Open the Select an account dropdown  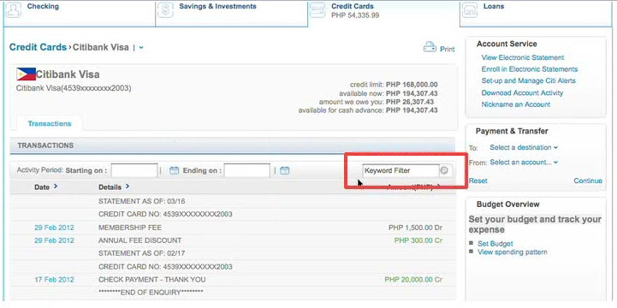524,162
